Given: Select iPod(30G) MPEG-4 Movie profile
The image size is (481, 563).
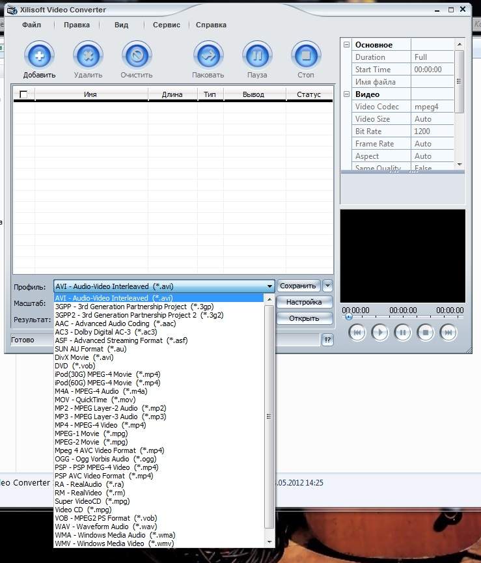Looking at the screenshot, I should point(158,374).
